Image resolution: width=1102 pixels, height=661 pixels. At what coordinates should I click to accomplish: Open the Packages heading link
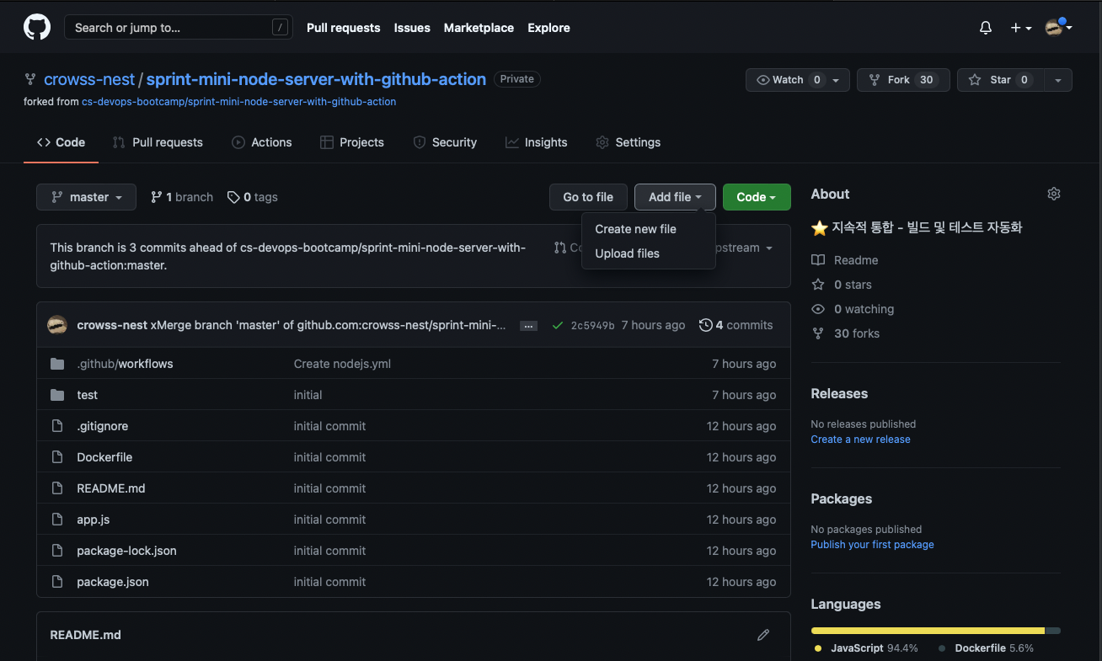point(841,498)
